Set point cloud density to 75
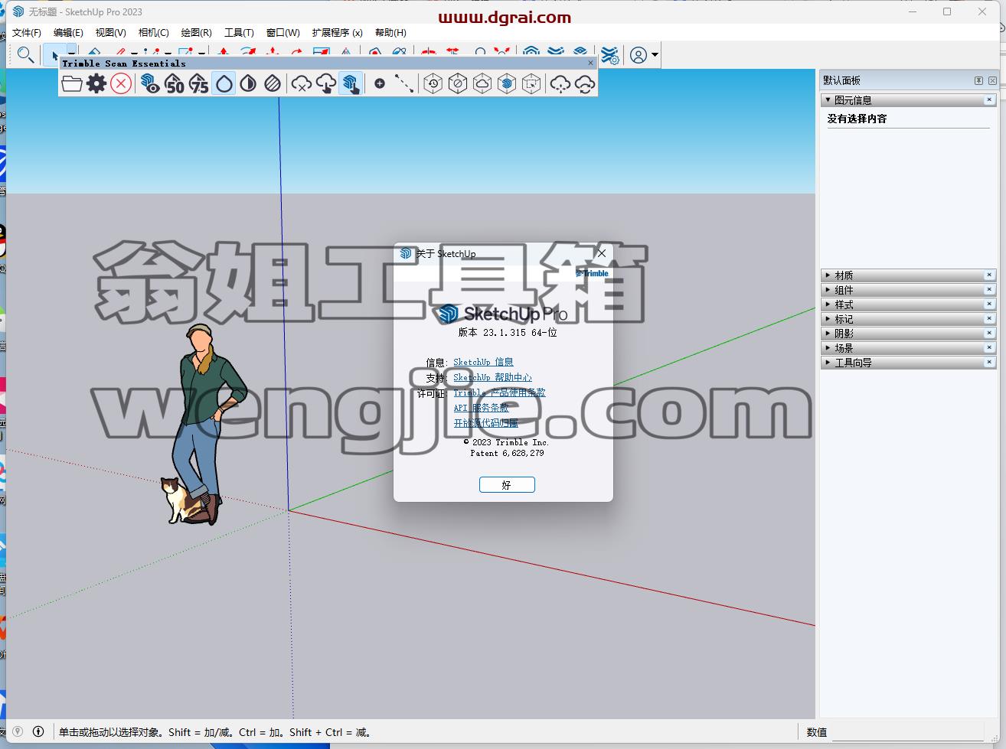Image resolution: width=1006 pixels, height=749 pixels. pos(199,83)
